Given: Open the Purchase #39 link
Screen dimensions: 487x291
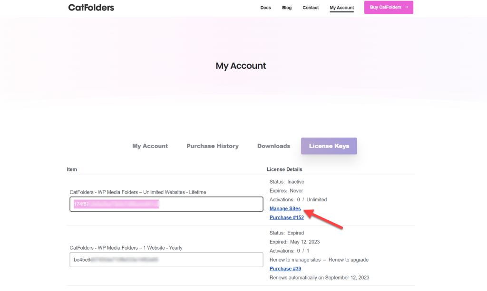Looking at the screenshot, I should [285, 269].
